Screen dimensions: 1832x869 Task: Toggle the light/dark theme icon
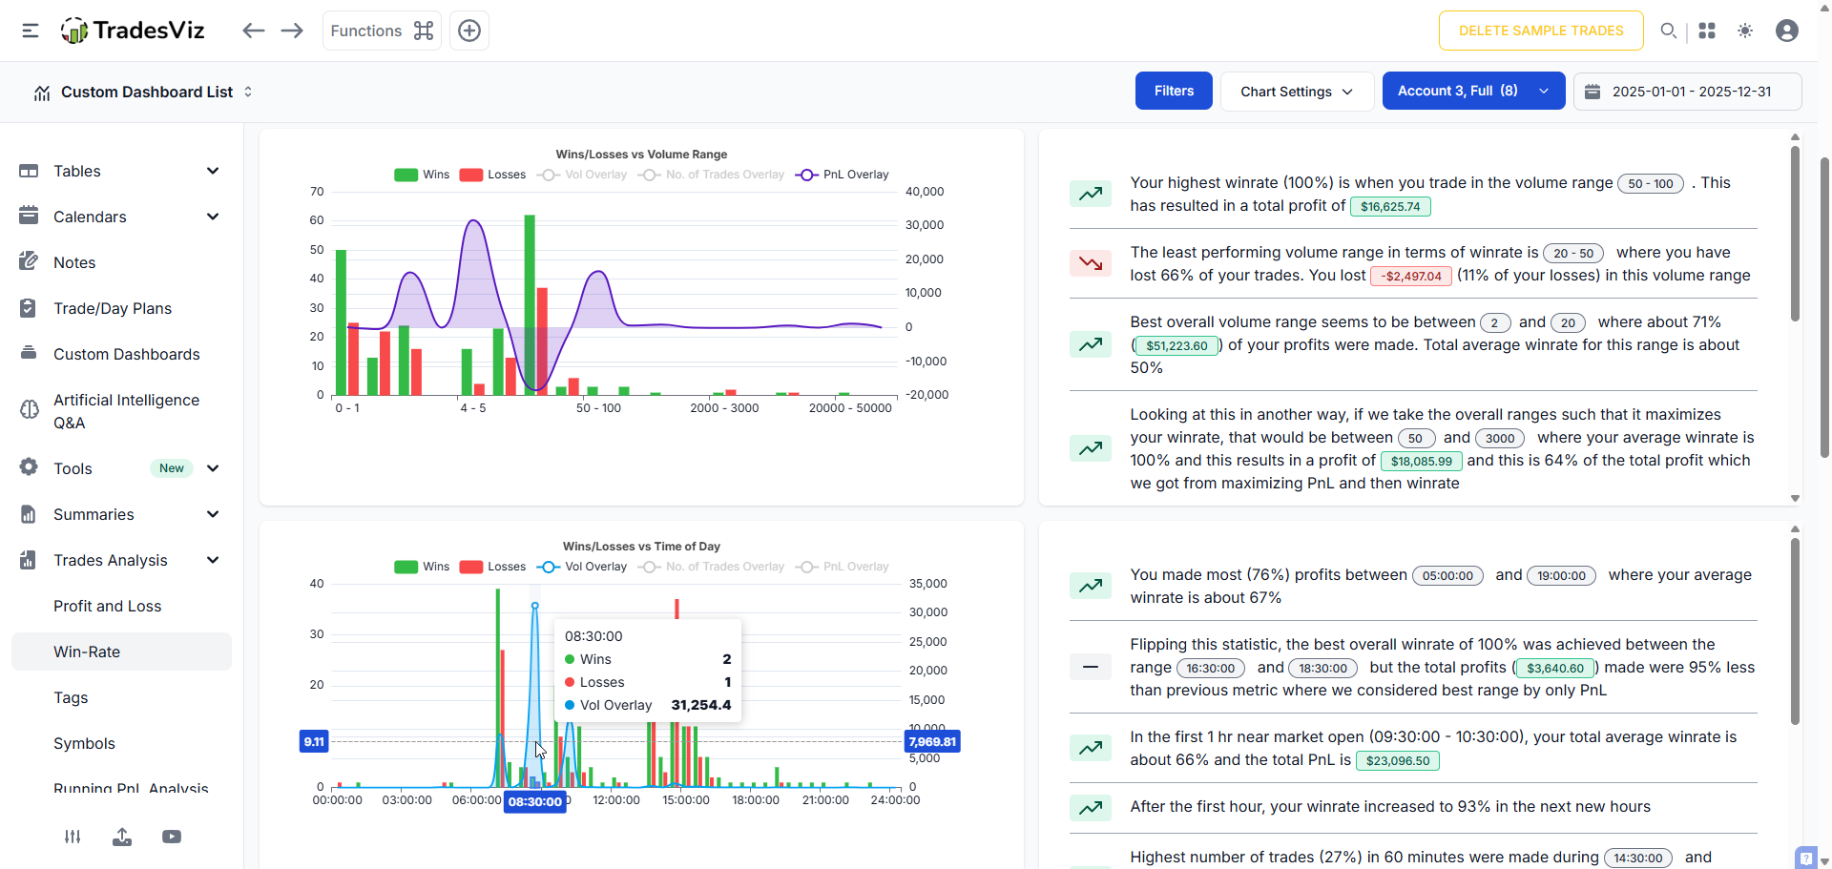1745,31
